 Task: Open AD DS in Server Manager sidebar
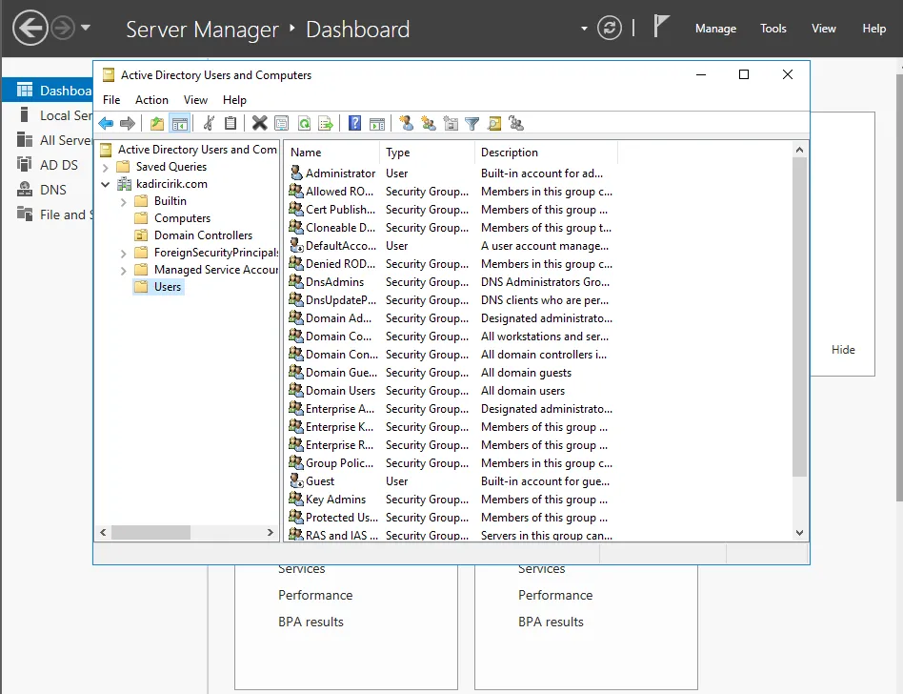click(48, 165)
